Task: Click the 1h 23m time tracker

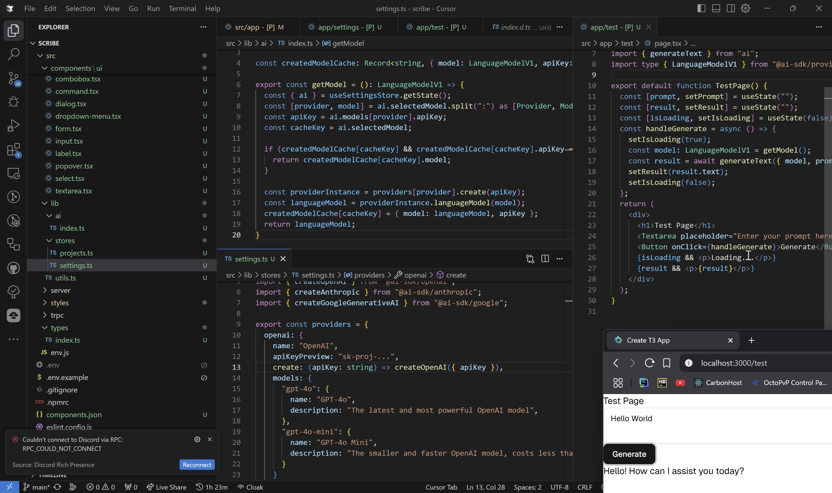Action: pos(212,487)
